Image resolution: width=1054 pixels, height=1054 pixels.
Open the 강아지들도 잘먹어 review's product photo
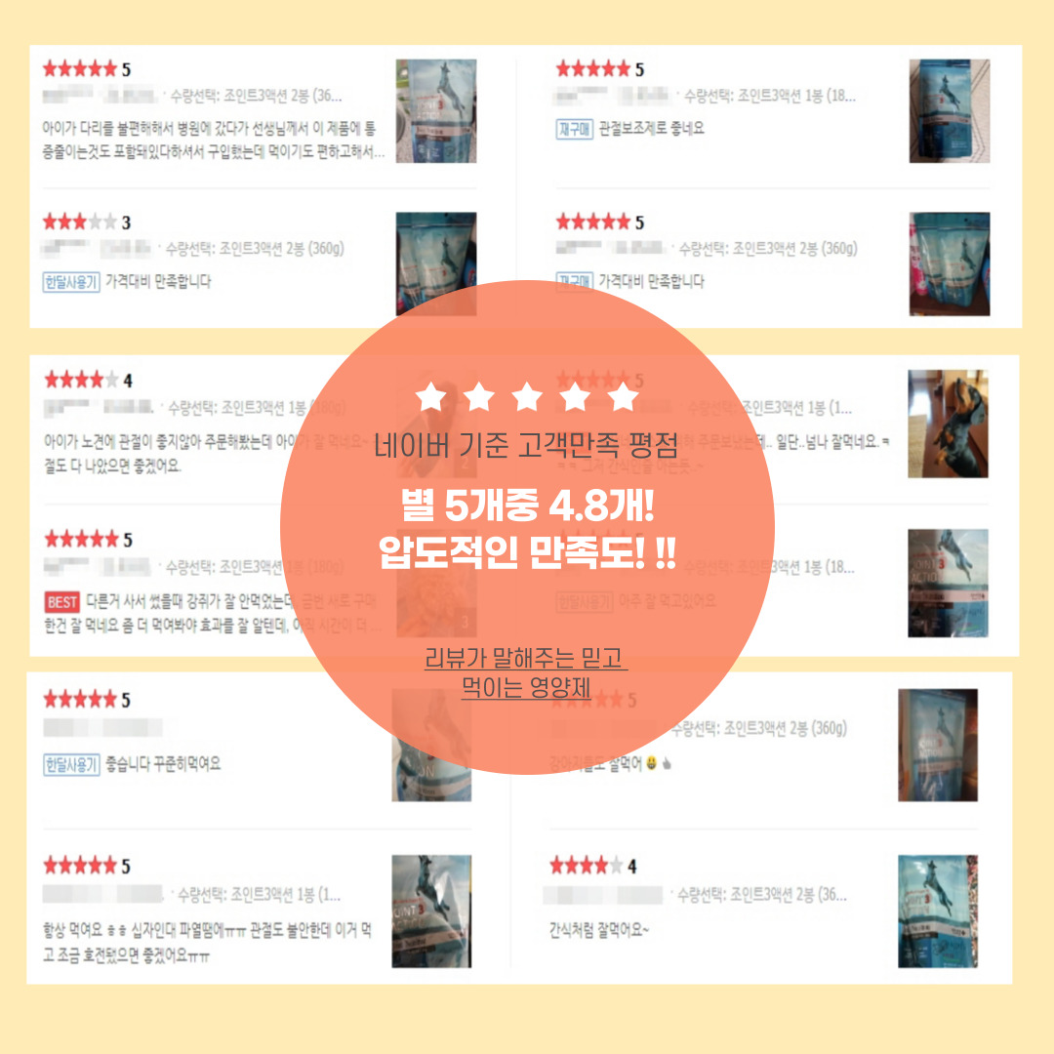pyautogui.click(x=938, y=745)
